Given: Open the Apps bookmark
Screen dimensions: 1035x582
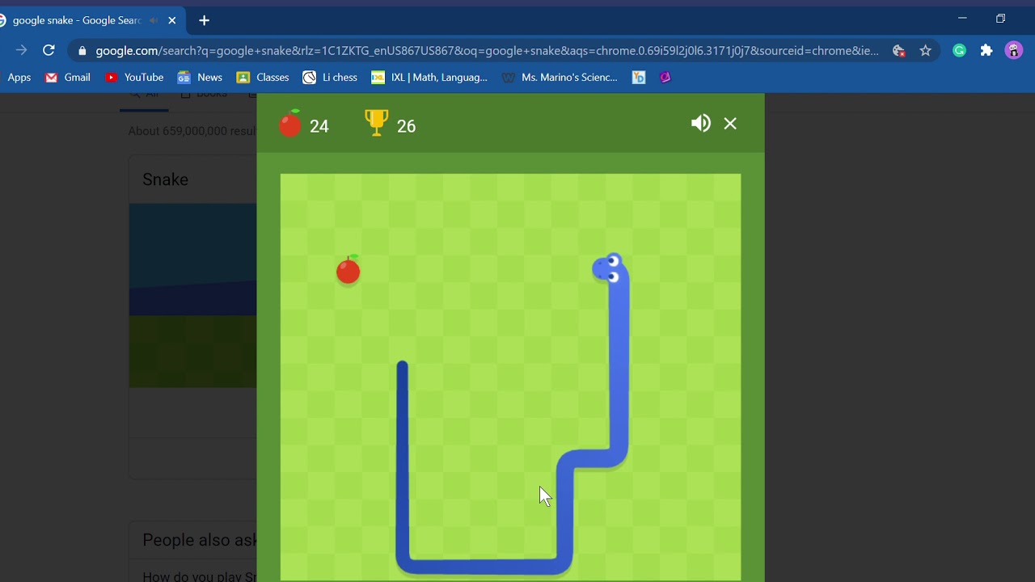Looking at the screenshot, I should (19, 78).
